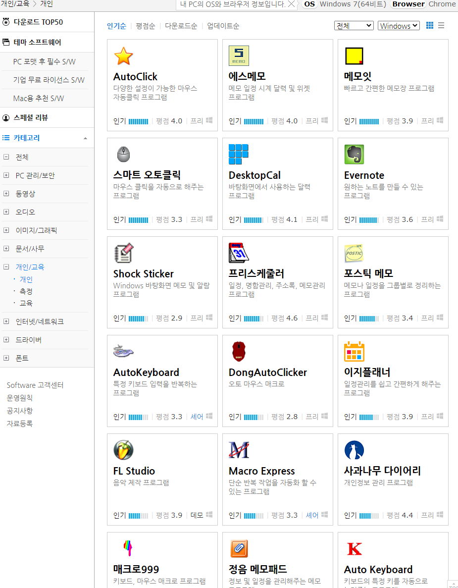
Task: Open the 에스메모 memo icon
Action: click(x=239, y=56)
